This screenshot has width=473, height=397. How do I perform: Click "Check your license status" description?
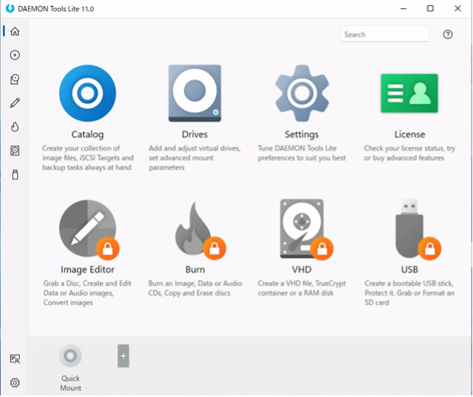[410, 153]
